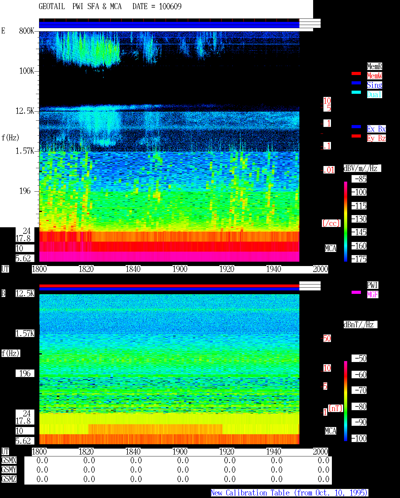Select the MemW legend label
400x498 pixels.
point(374,76)
